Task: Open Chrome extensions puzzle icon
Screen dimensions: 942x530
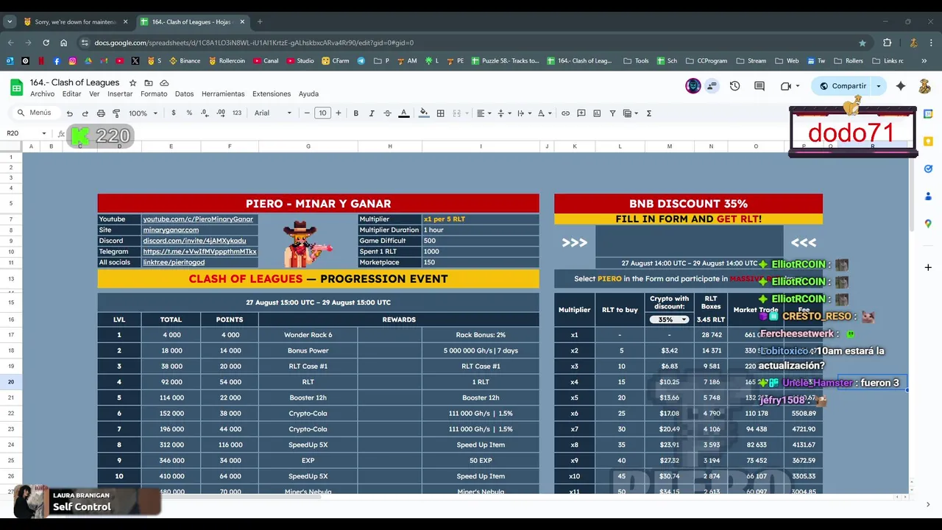Action: point(888,43)
